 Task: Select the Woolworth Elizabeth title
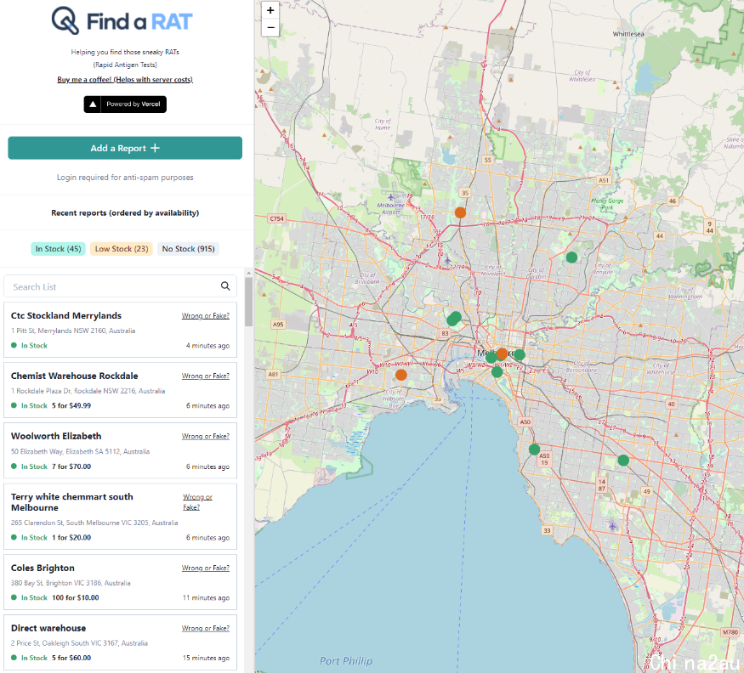coord(56,436)
